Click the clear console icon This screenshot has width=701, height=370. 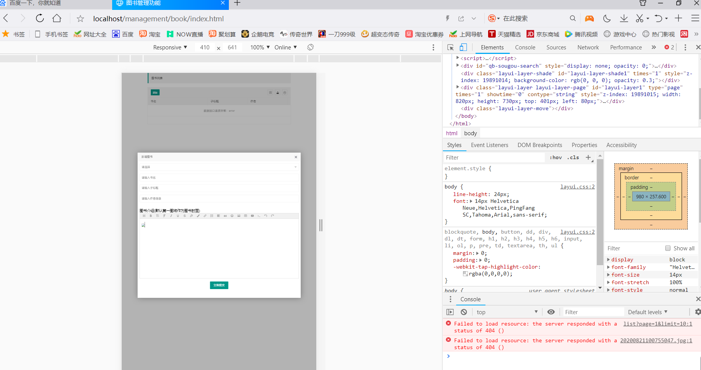click(464, 312)
